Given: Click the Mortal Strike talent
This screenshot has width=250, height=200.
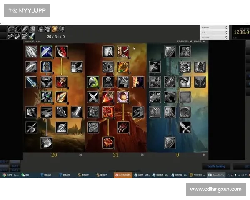Looking at the screenshot, I should click(x=46, y=142).
